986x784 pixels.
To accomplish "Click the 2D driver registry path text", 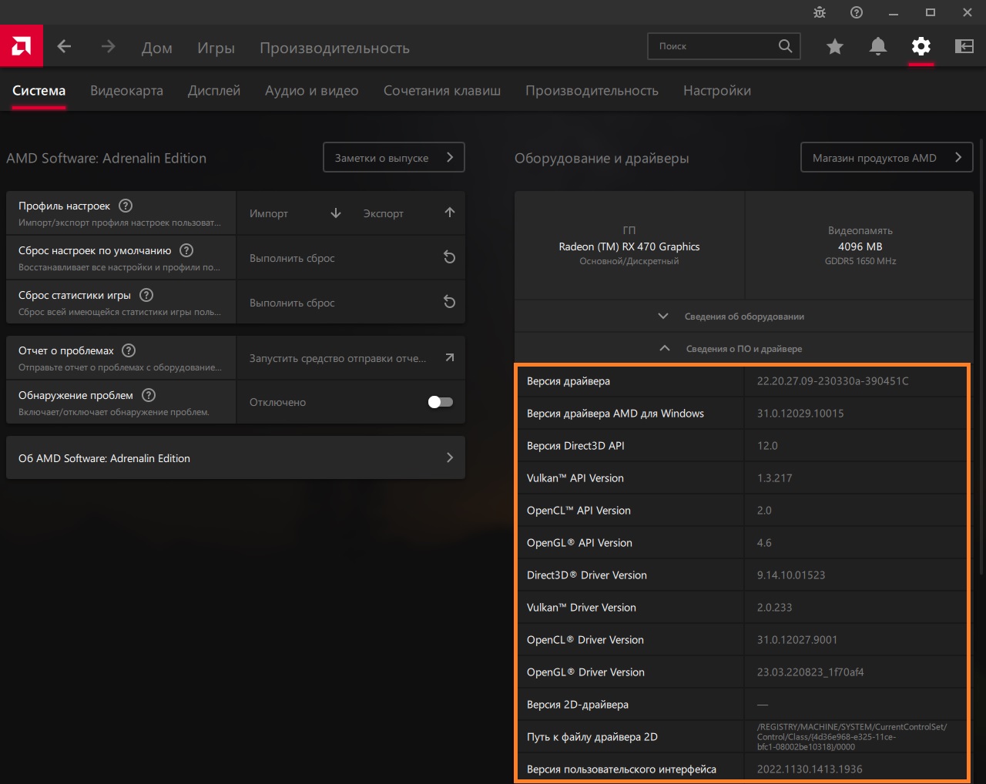I will pos(852,736).
